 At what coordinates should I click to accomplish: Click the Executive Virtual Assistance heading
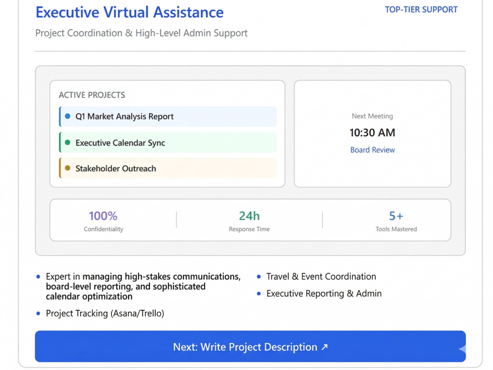130,12
